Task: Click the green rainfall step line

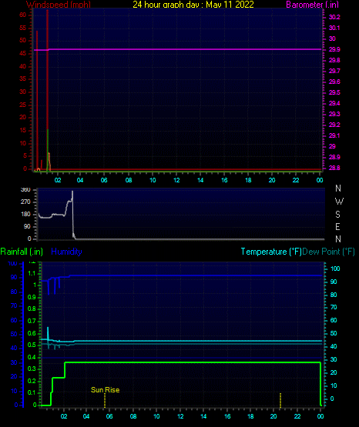Action: (191, 362)
